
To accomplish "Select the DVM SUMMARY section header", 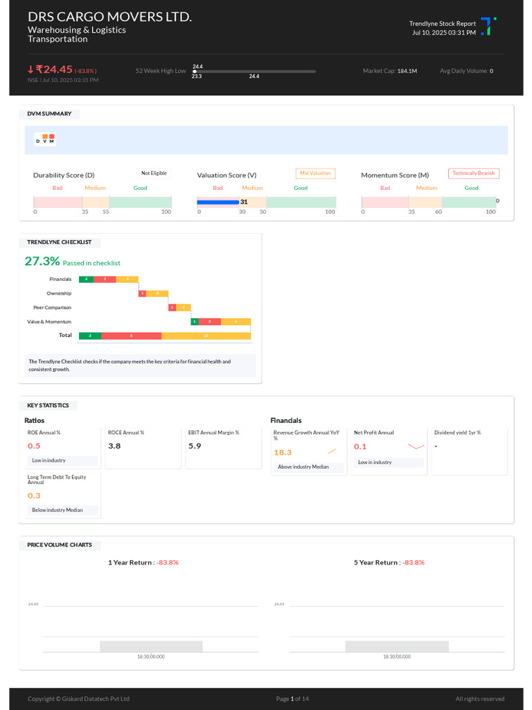I will tap(49, 114).
